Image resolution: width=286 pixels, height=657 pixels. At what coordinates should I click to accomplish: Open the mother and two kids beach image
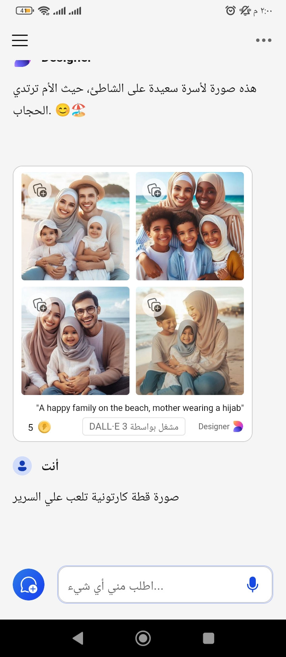point(190,341)
